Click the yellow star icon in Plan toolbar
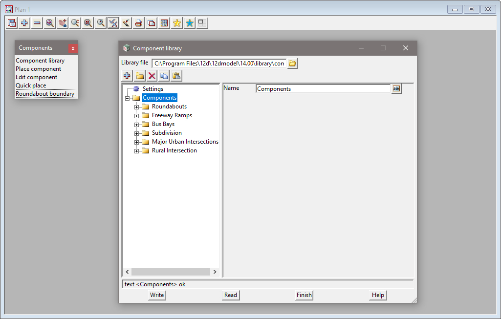This screenshot has width=501, height=319. click(x=177, y=23)
